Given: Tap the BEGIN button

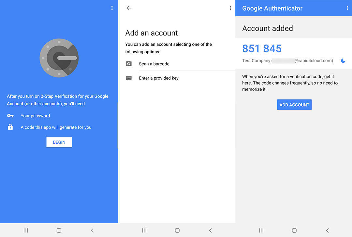Looking at the screenshot, I should tap(59, 142).
